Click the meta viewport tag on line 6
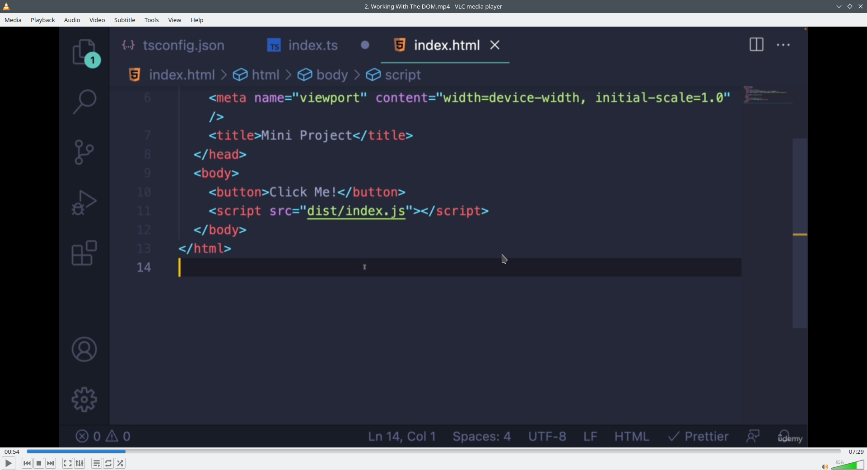The height and width of the screenshot is (470, 867). [x=470, y=98]
